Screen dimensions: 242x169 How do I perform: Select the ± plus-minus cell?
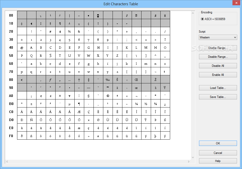coord(31,104)
